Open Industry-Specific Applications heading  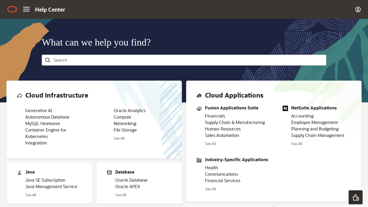(237, 160)
